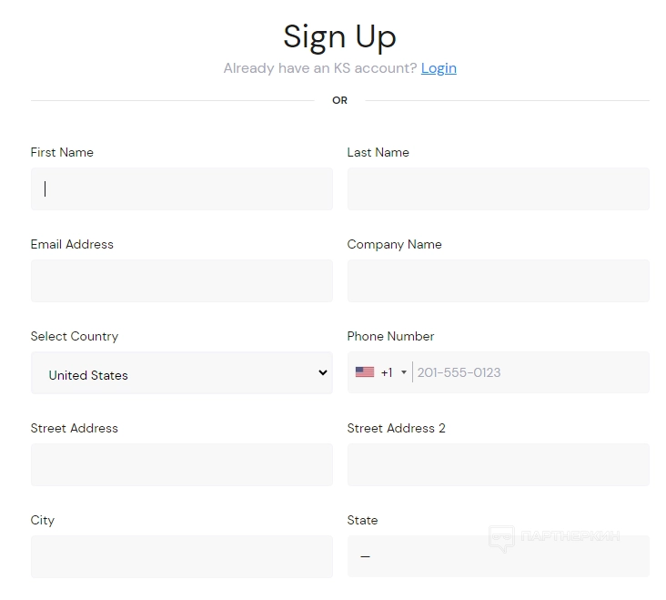This screenshot has width=666, height=600.
Task: Click the Company Name input box
Action: [498, 280]
